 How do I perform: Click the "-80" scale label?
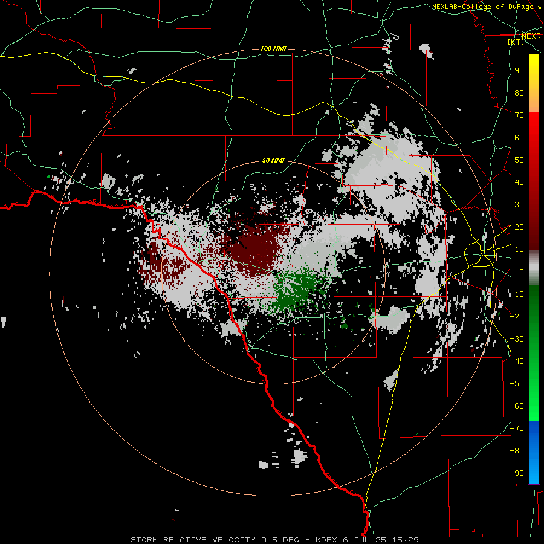[517, 451]
